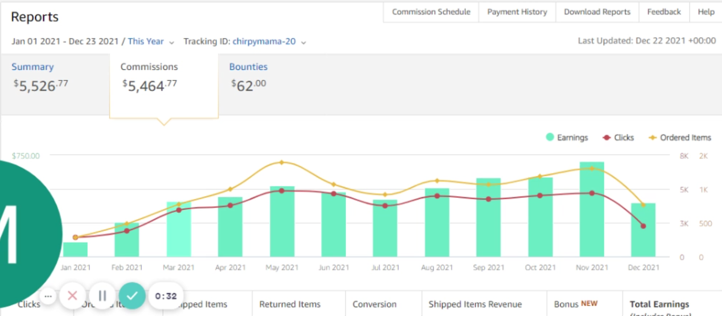Click the $62.00 bounties amount
Screen dimensions: 722x316
pyautogui.click(x=249, y=85)
